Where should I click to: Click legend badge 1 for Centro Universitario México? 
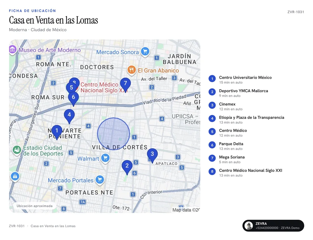pos(212,79)
